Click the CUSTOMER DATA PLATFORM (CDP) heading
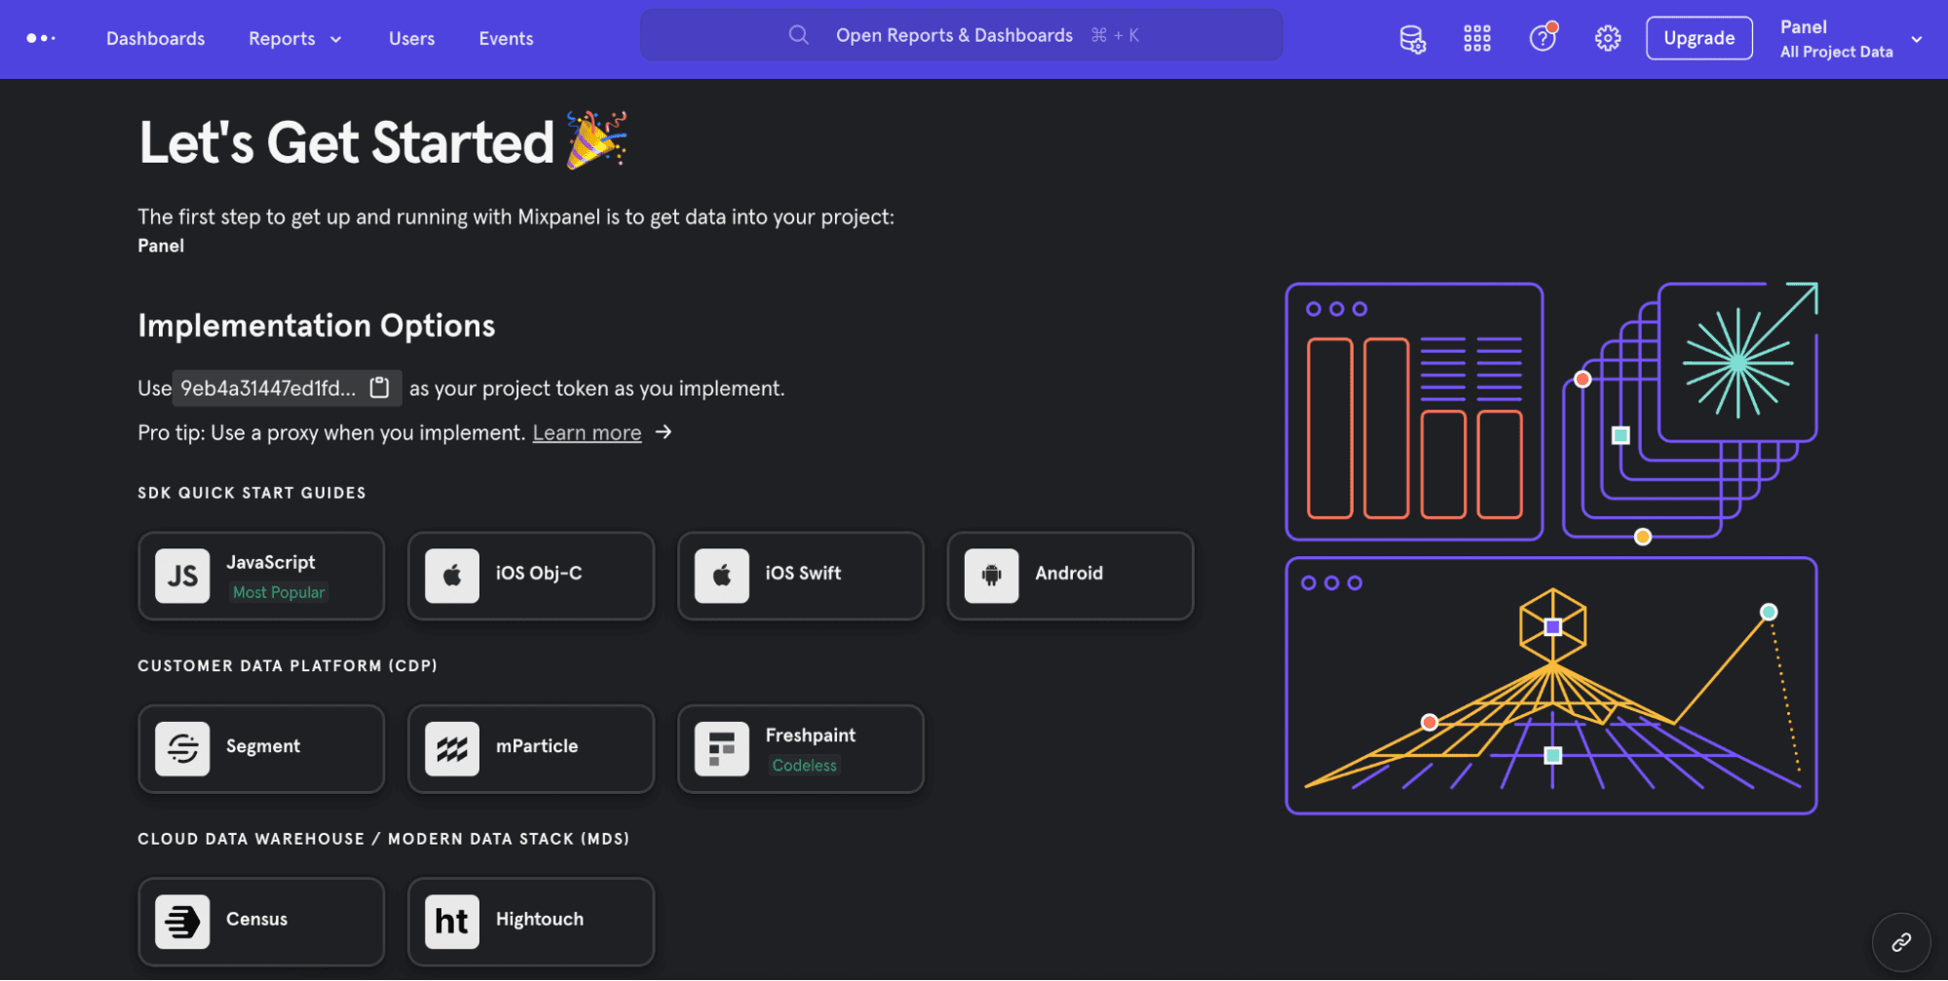The image size is (1948, 981). (287, 666)
